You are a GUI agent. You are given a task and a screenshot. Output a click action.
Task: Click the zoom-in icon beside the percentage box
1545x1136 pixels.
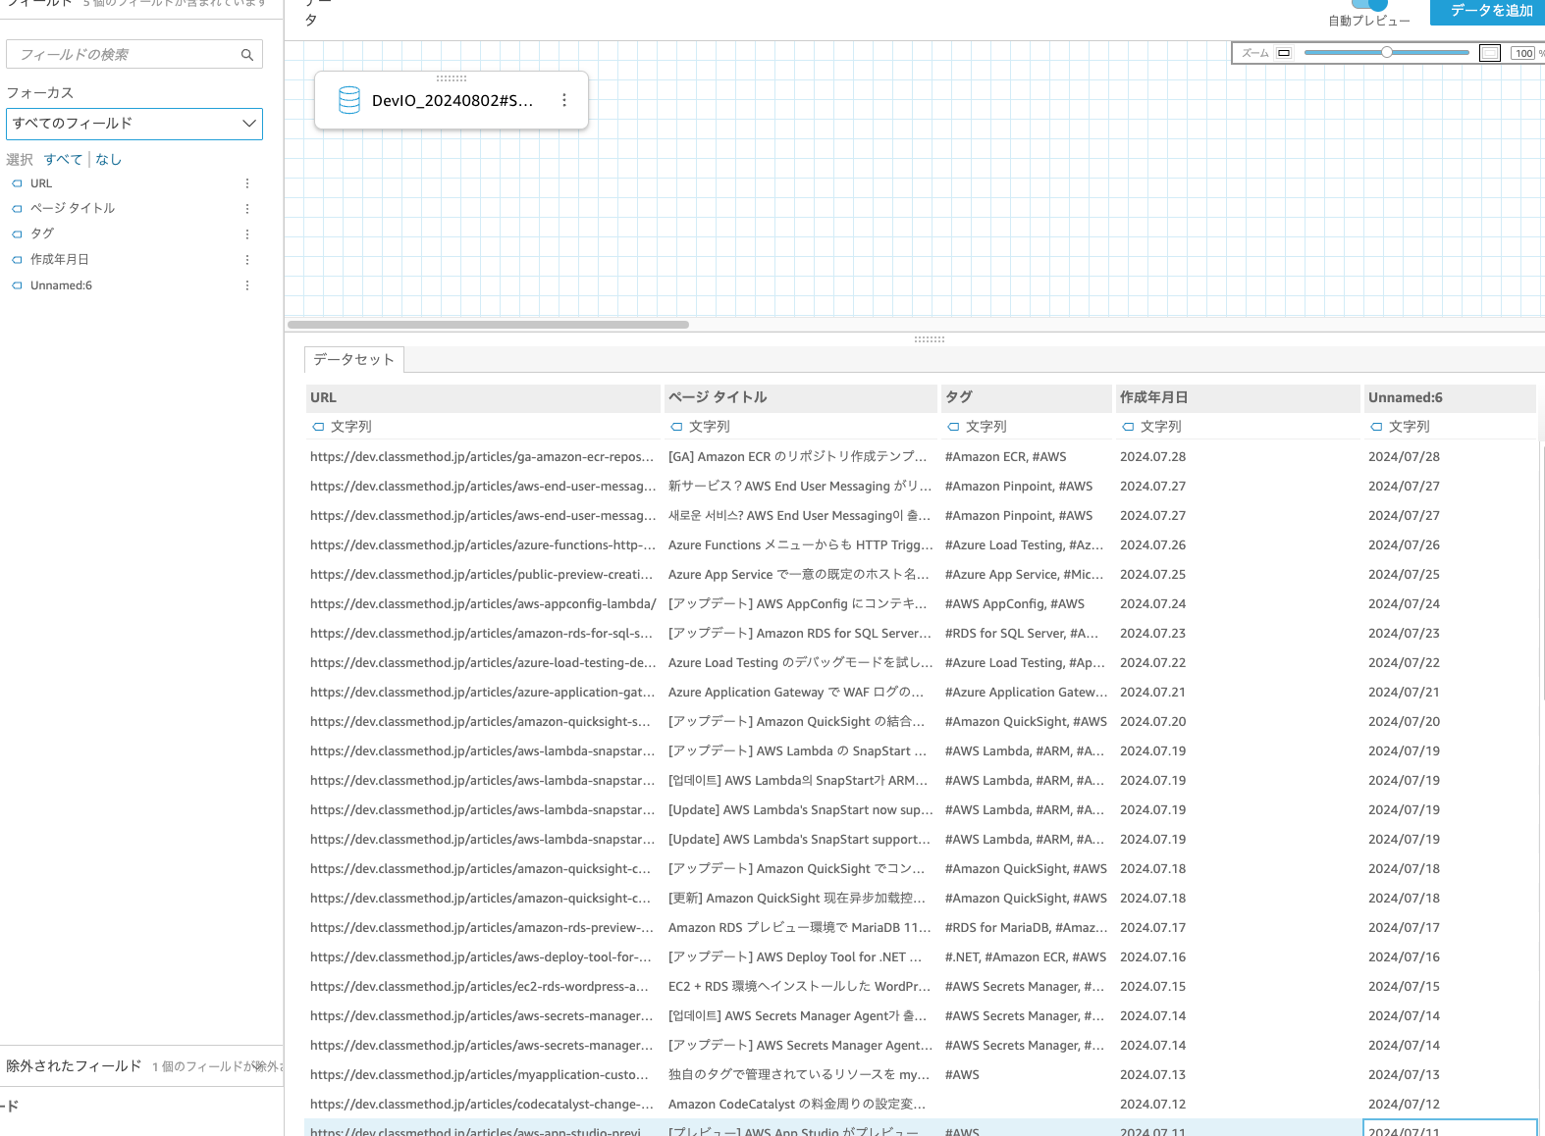1490,53
